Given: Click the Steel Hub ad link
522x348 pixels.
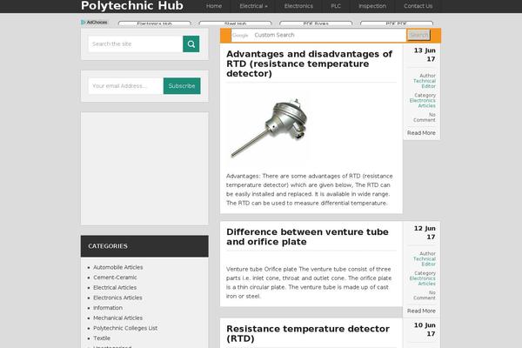Looking at the screenshot, I should (236, 23).
